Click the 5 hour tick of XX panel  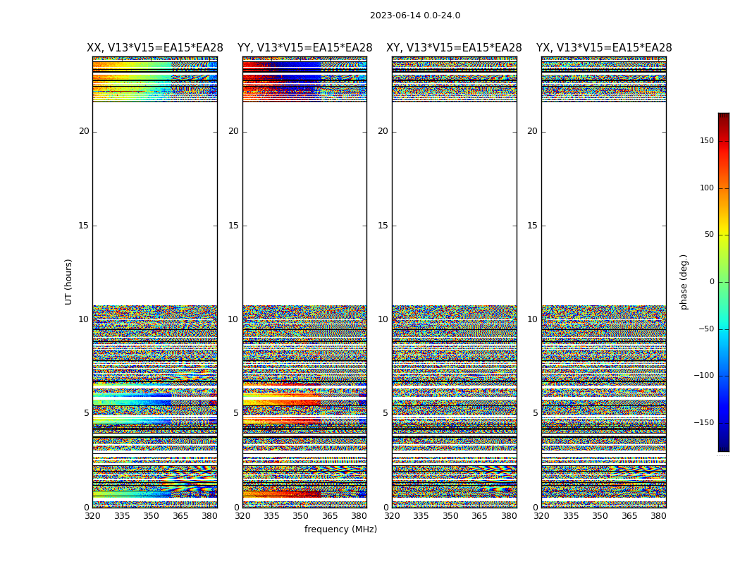tap(87, 413)
